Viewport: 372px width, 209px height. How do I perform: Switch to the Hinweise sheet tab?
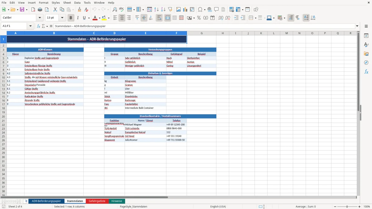[117, 201]
